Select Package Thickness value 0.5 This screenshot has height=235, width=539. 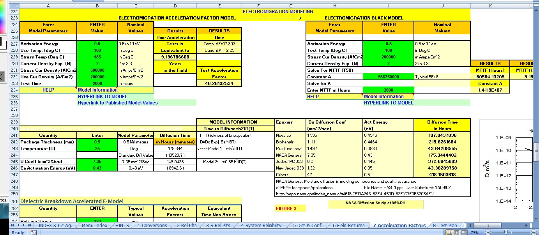pos(97,142)
